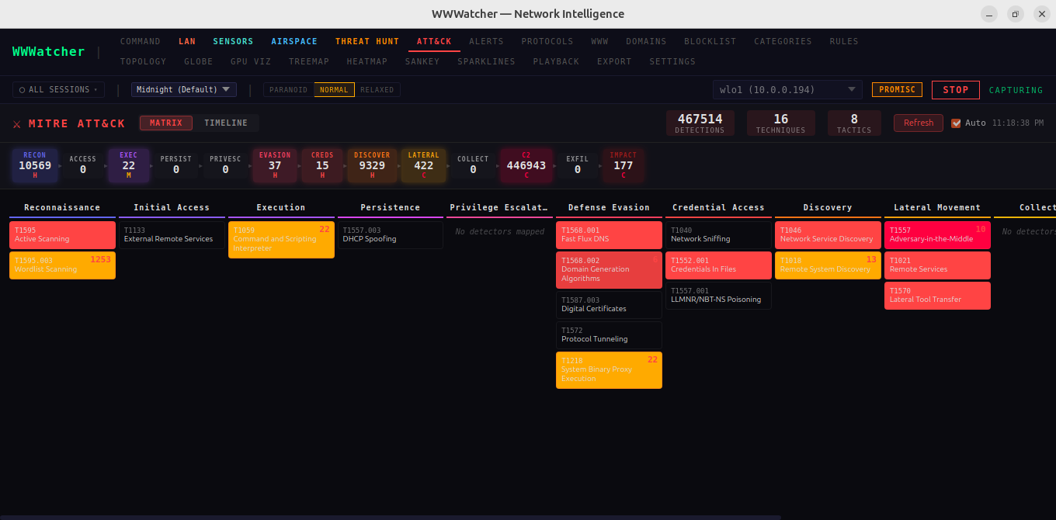Open the SETTINGS tab
The image size is (1056, 520).
(672, 61)
